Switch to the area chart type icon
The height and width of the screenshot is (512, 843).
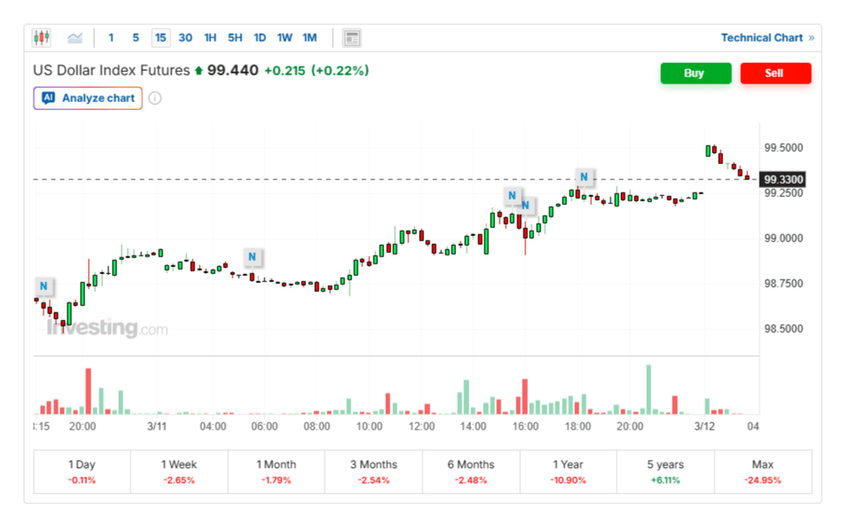75,37
